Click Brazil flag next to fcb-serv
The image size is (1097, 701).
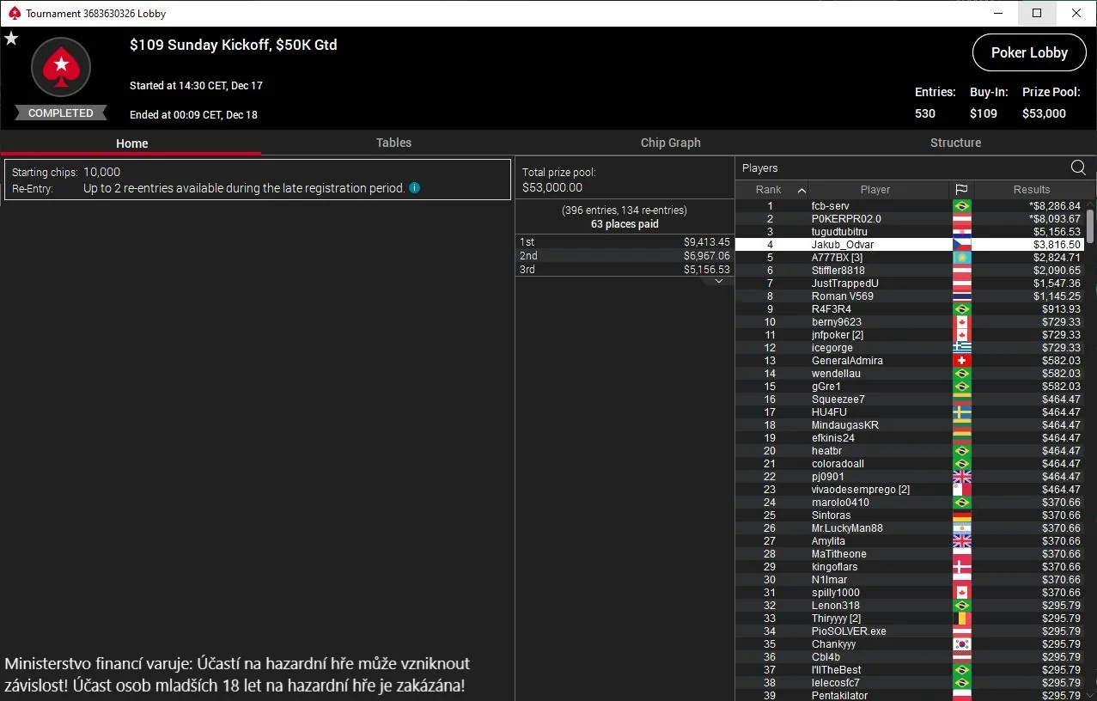coord(961,206)
